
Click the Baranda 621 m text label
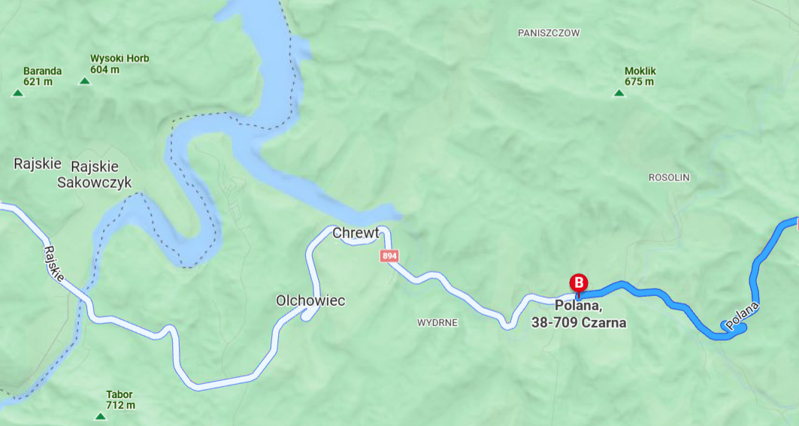point(42,77)
